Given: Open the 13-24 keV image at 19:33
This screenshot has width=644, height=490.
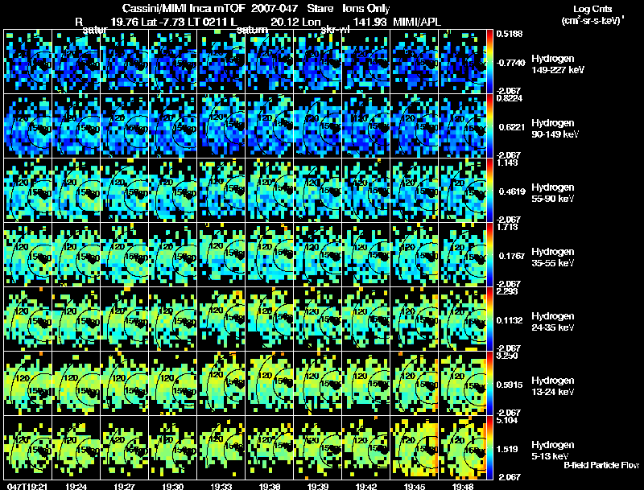Looking at the screenshot, I should pyautogui.click(x=221, y=384).
